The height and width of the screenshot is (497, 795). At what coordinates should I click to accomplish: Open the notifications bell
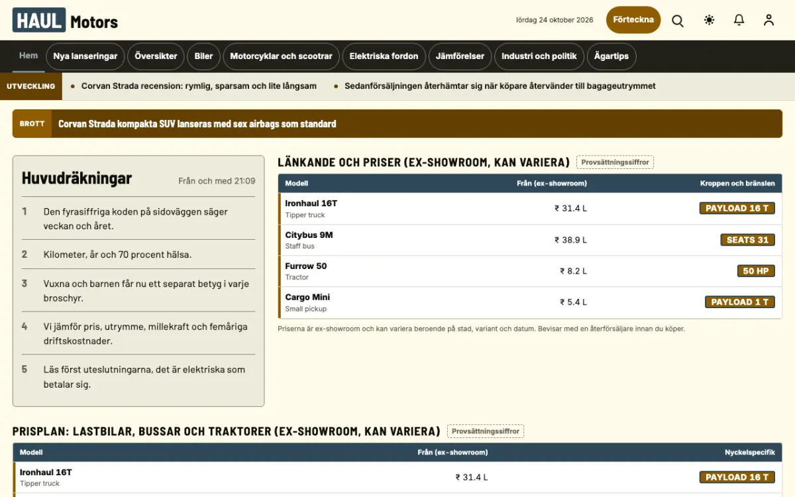coord(739,20)
